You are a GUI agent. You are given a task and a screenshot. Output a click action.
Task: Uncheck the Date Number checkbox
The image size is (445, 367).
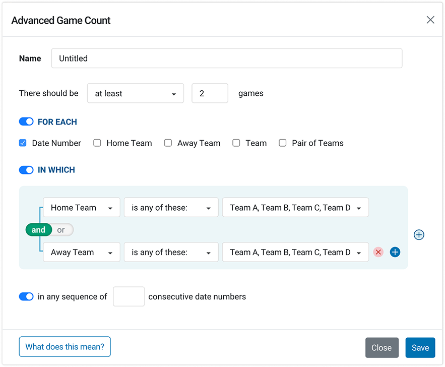pos(23,143)
